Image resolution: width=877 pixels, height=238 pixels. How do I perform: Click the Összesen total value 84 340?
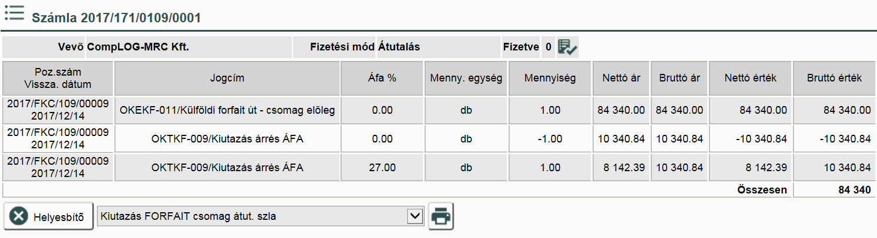pos(854,190)
